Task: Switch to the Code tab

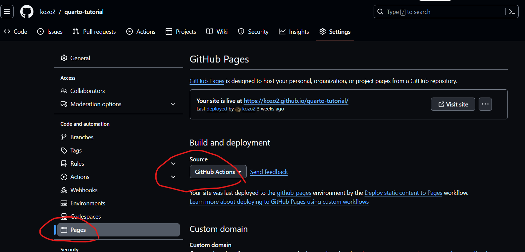Action: click(16, 31)
